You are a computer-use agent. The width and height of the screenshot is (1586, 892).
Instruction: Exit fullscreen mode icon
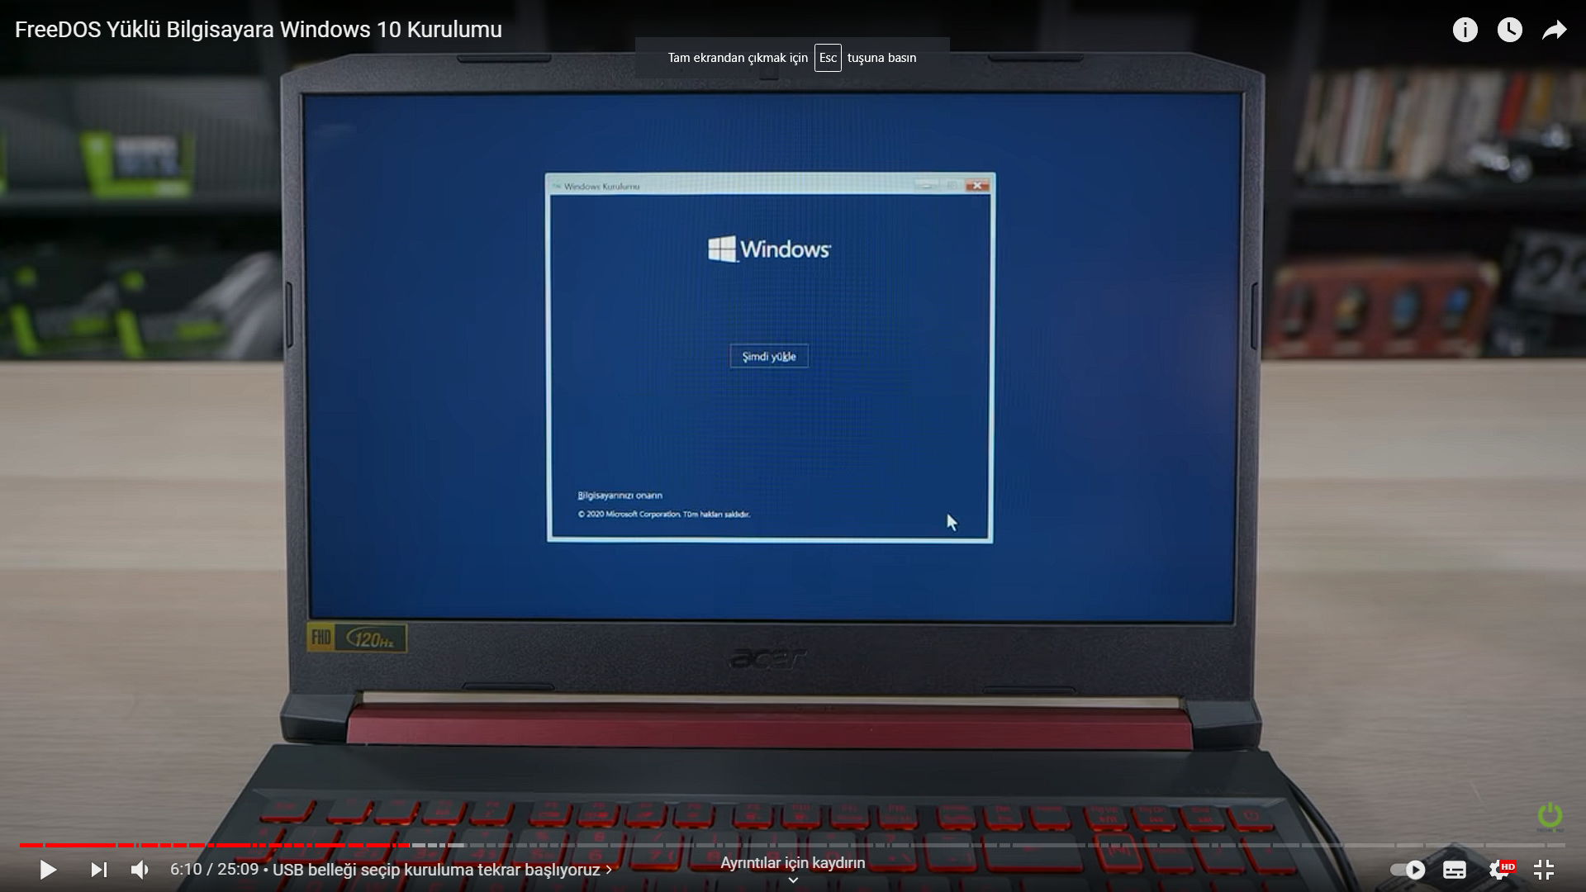pyautogui.click(x=1543, y=870)
